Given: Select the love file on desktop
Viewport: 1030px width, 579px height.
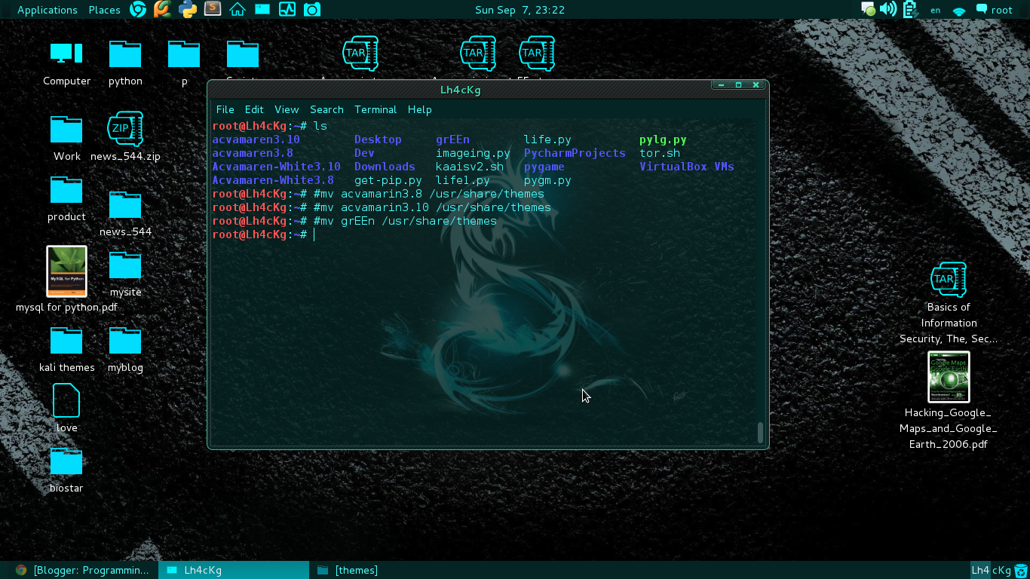Looking at the screenshot, I should pyautogui.click(x=66, y=408).
